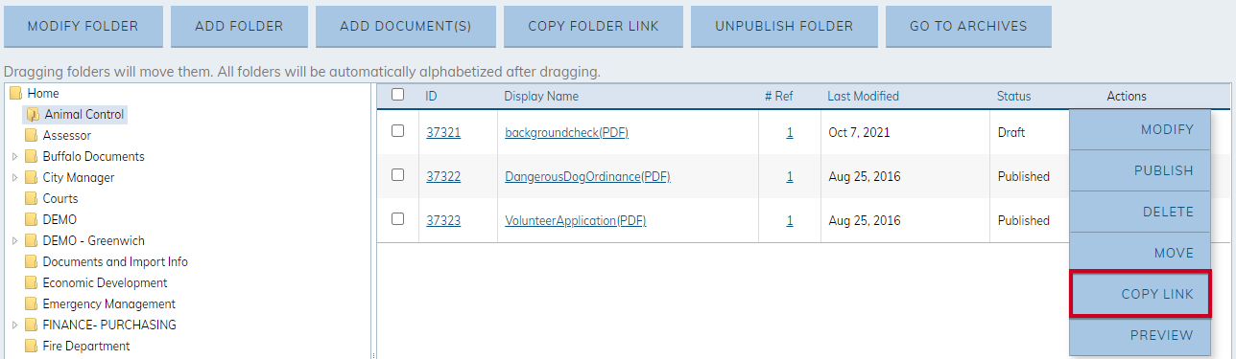Click the Emergency Management folder icon
Screen dimensions: 1236x359
tap(31, 304)
